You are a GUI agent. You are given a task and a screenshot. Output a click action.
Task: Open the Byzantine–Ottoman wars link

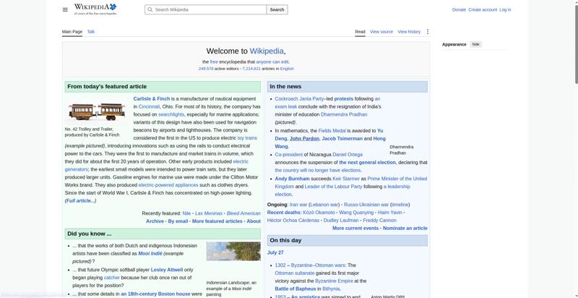click(318, 265)
